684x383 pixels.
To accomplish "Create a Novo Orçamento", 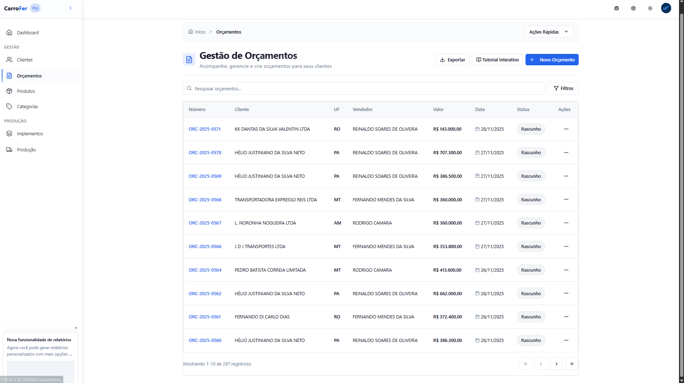I will 552,60.
